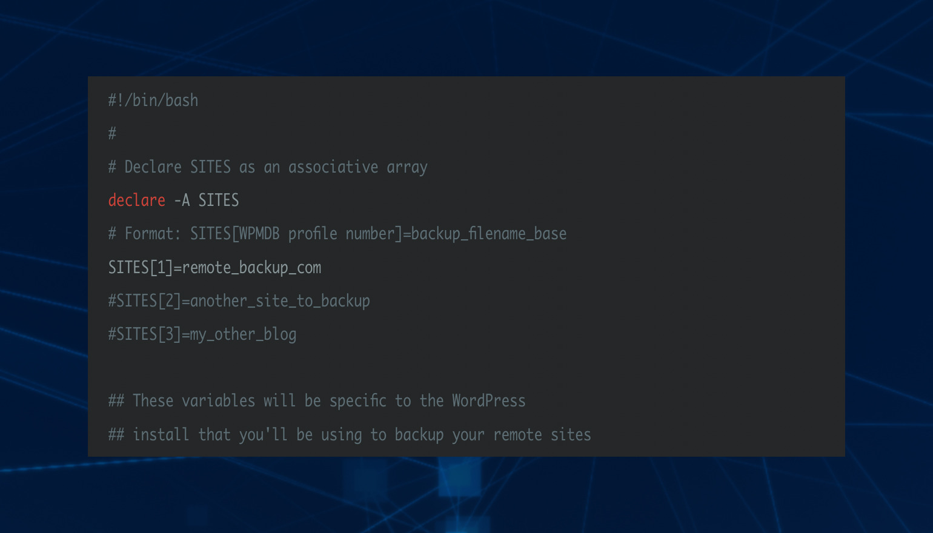This screenshot has width=933, height=533.
Task: Click backup_filename_base in the format comment
Action: coord(489,234)
